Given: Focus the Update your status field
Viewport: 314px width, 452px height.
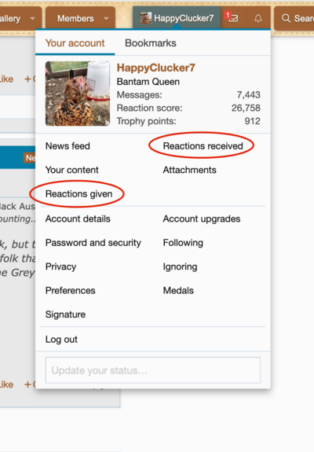Looking at the screenshot, I should [x=153, y=370].
